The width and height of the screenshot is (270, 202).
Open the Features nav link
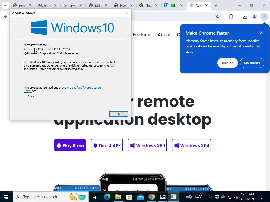tap(142, 34)
